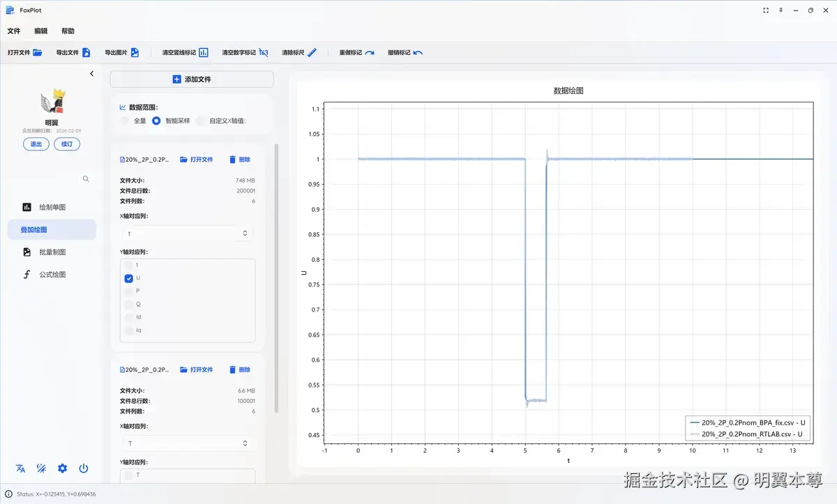
Task: Open the 帮助 menu
Action: click(68, 31)
